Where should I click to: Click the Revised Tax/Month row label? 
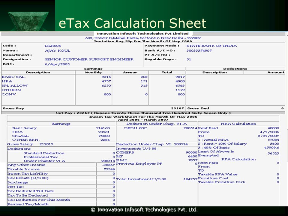coord(28,204)
